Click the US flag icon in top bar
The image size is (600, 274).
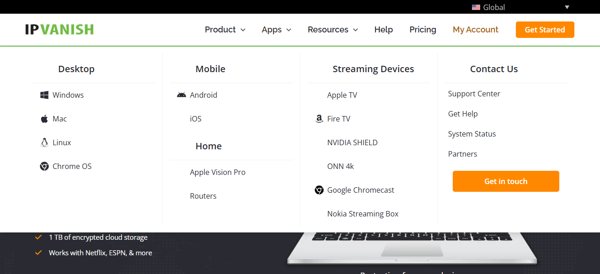pos(476,7)
